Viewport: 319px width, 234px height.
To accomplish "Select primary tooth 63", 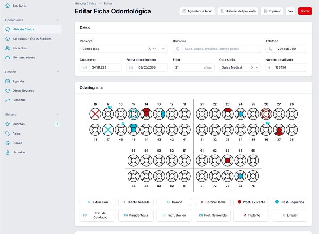I will pyautogui.click(x=227, y=160).
